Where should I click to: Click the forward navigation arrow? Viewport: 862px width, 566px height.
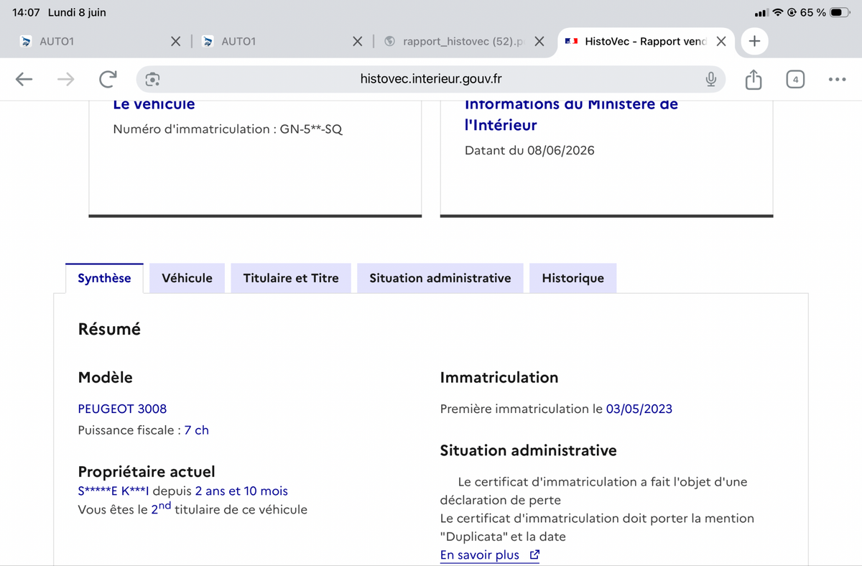65,79
